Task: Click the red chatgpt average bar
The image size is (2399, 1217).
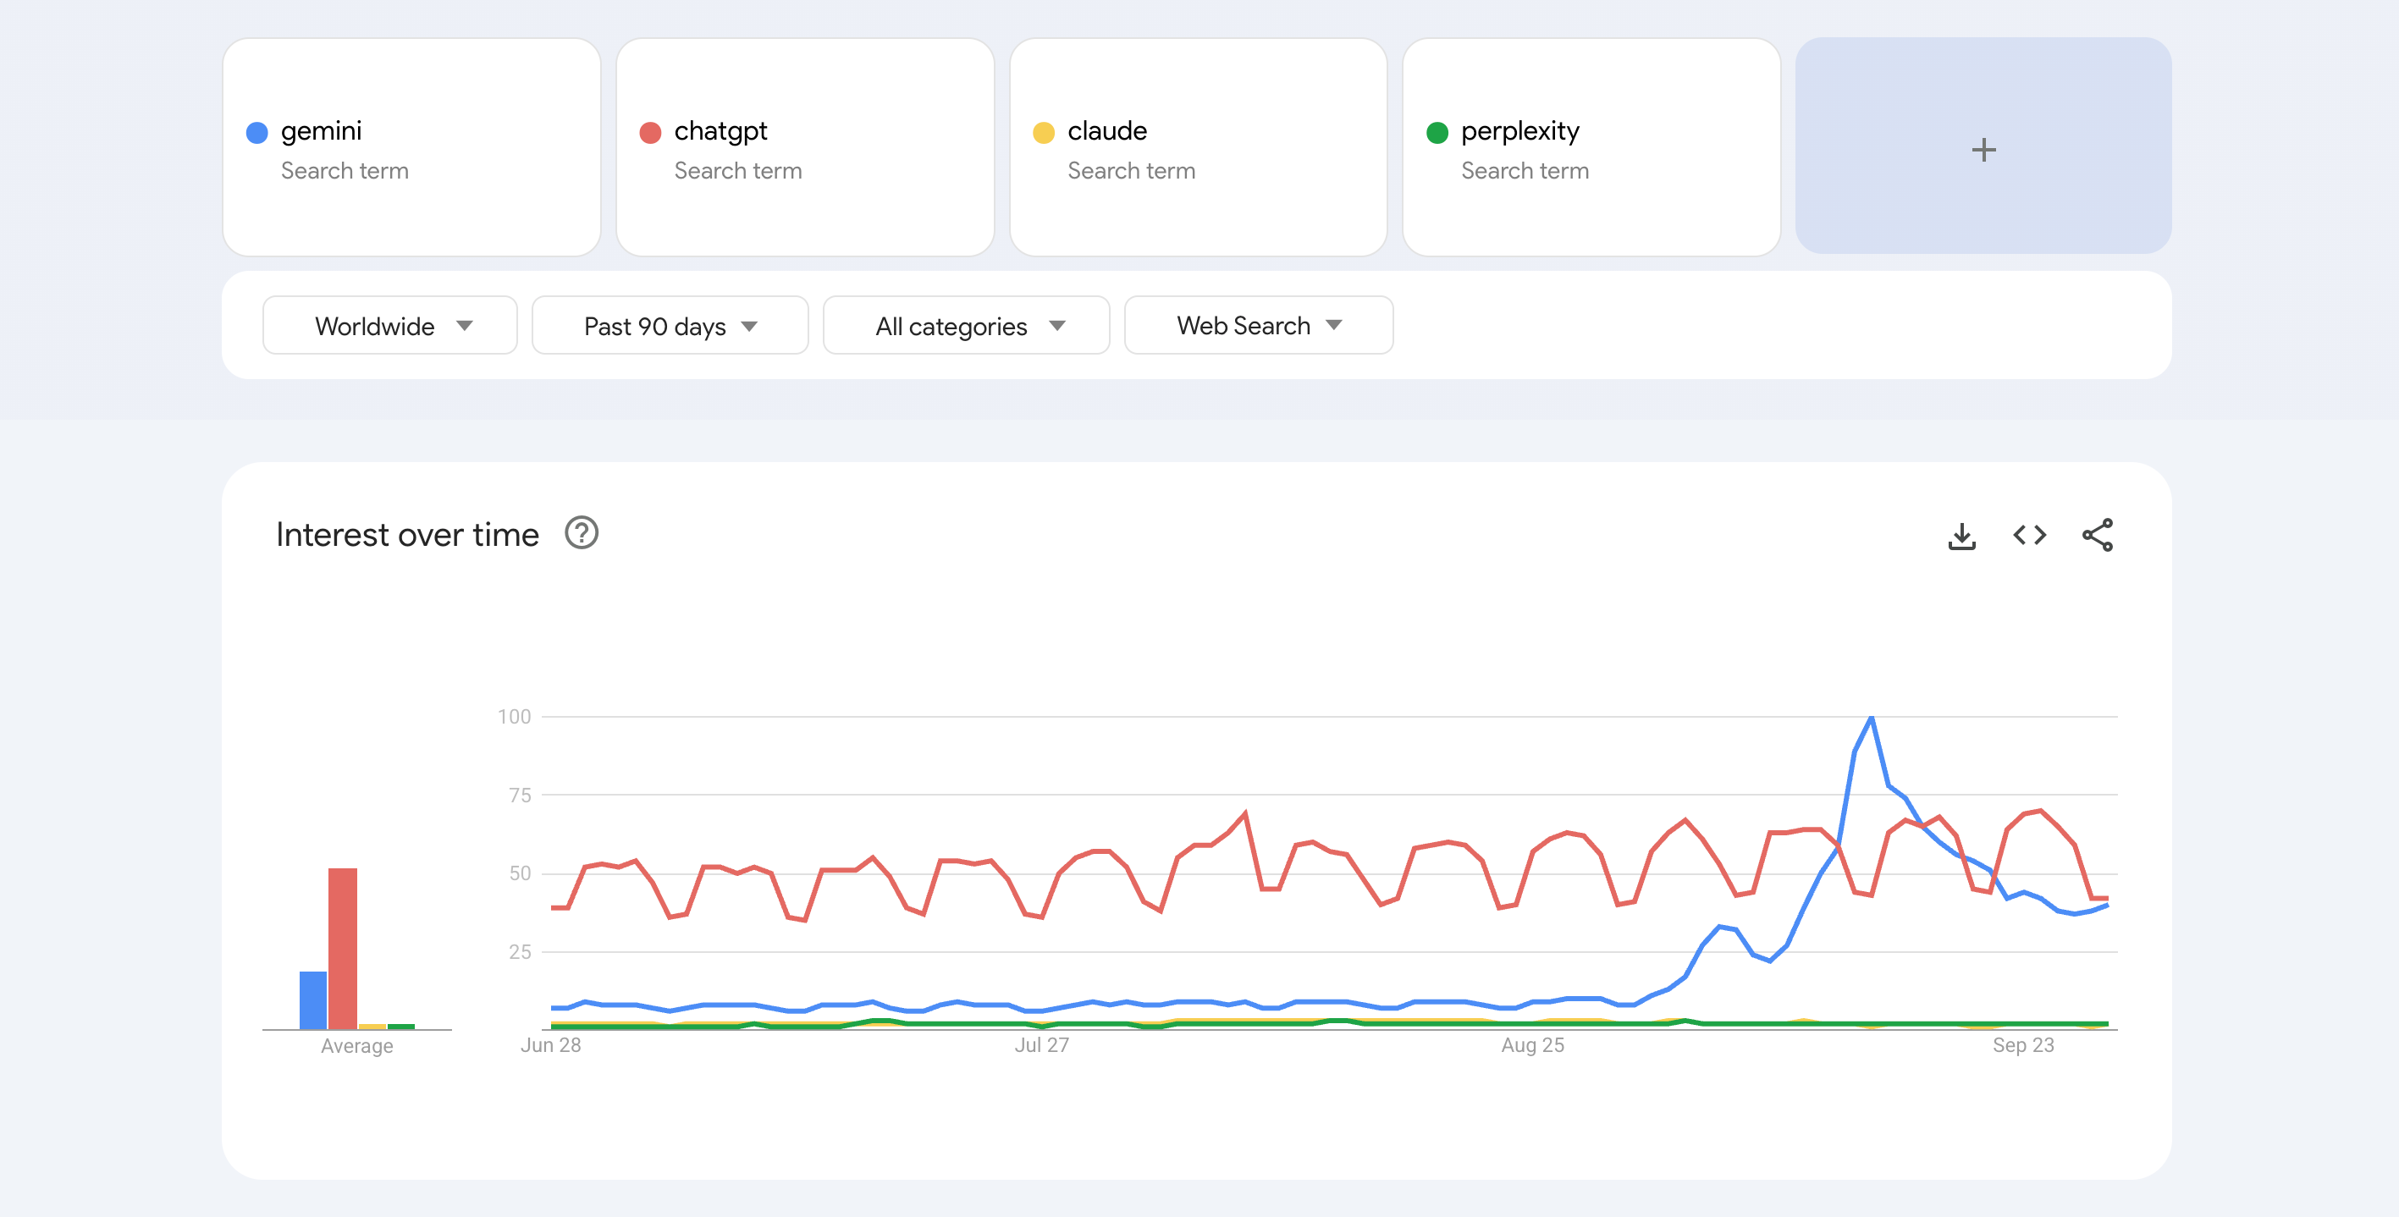Action: click(x=342, y=948)
